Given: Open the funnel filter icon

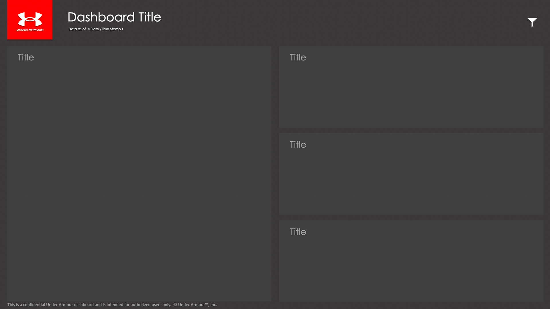Looking at the screenshot, I should tap(532, 22).
